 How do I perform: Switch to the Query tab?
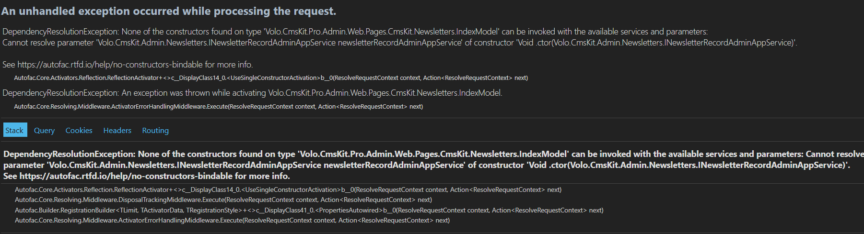coord(44,130)
